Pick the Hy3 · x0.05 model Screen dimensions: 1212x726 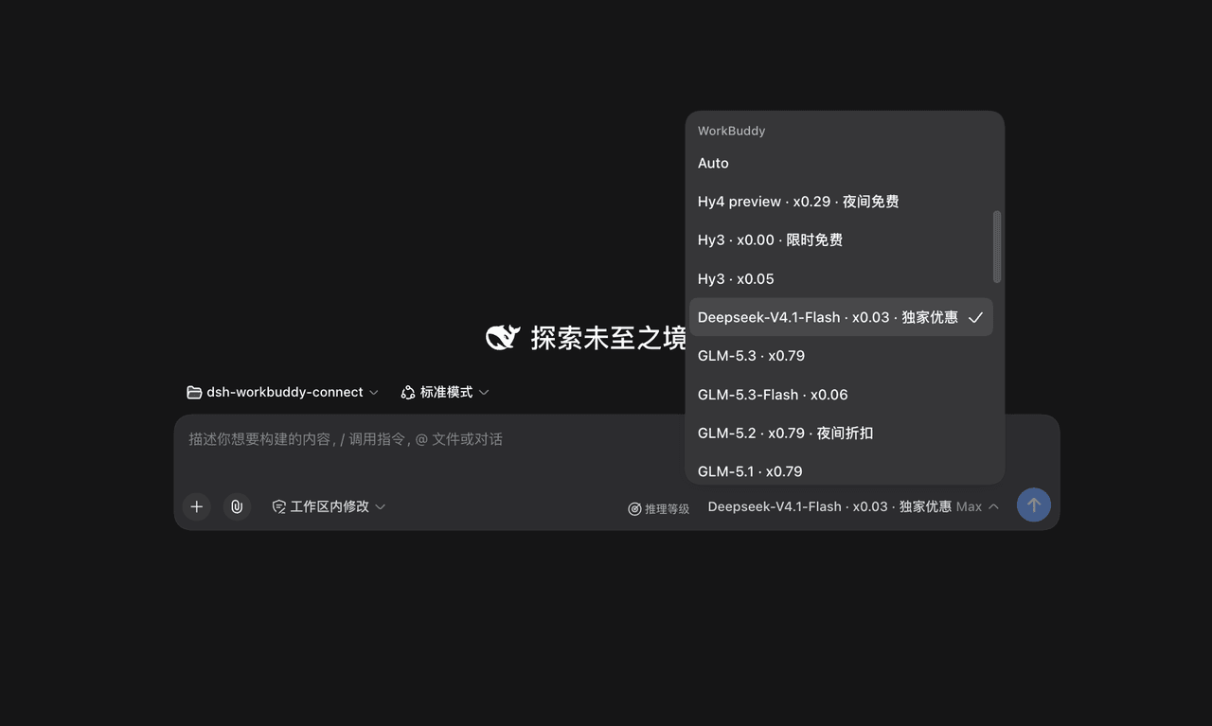click(x=841, y=279)
